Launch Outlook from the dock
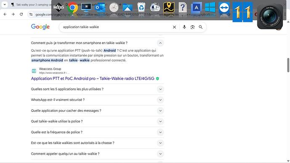290x163 pixels. pos(100,8)
